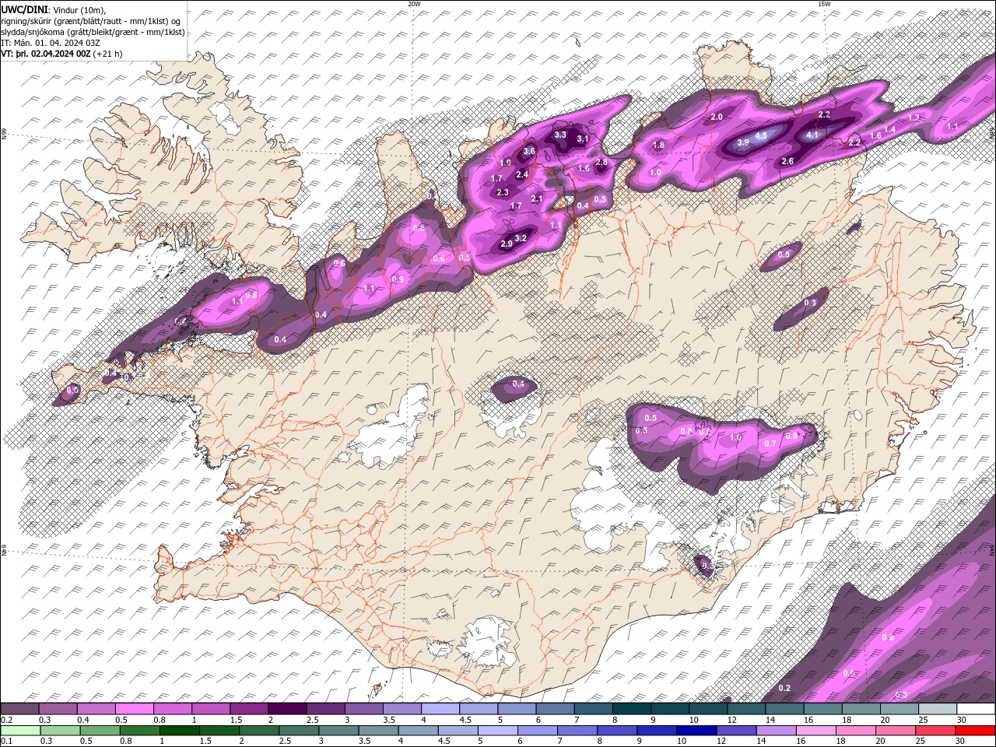Click the 4.5 snowfall peak beside 3.9

tap(762, 135)
